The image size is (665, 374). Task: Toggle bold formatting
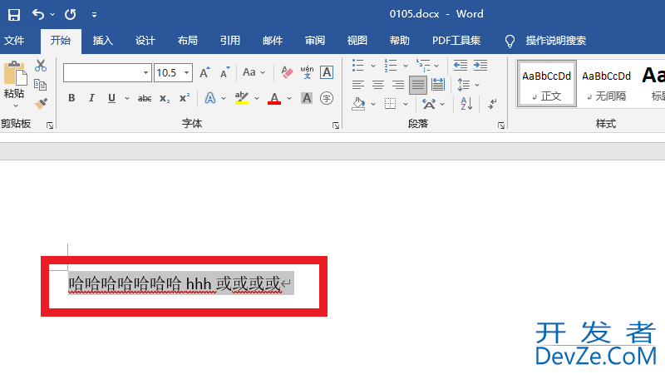point(71,98)
